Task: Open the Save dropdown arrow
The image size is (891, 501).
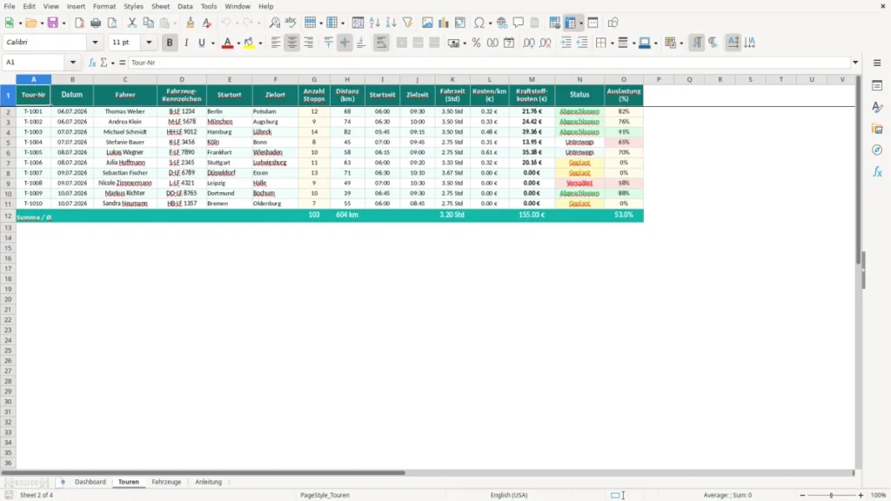Action: point(64,23)
